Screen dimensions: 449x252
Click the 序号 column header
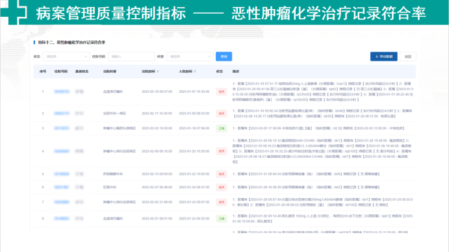point(43,71)
